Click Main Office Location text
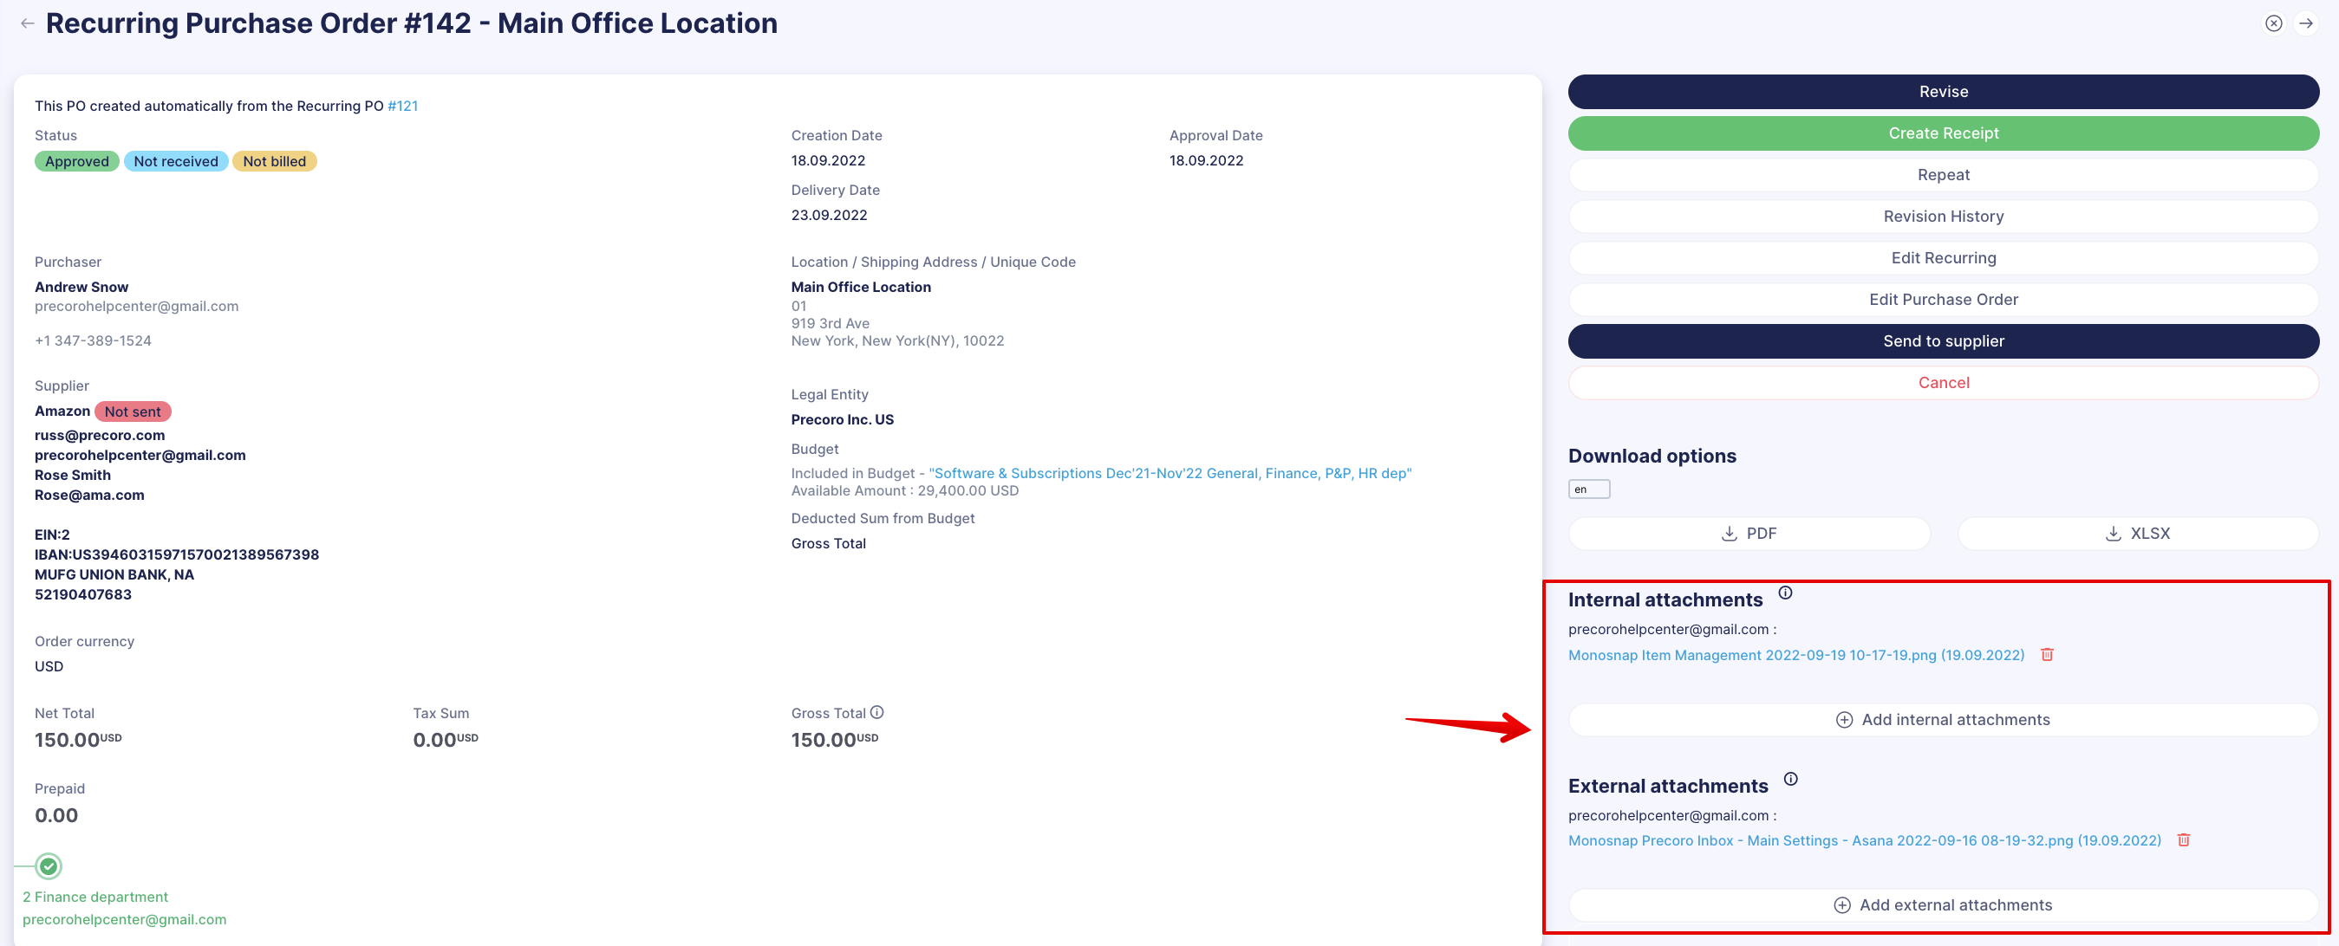Image resolution: width=2339 pixels, height=946 pixels. [x=861, y=288]
